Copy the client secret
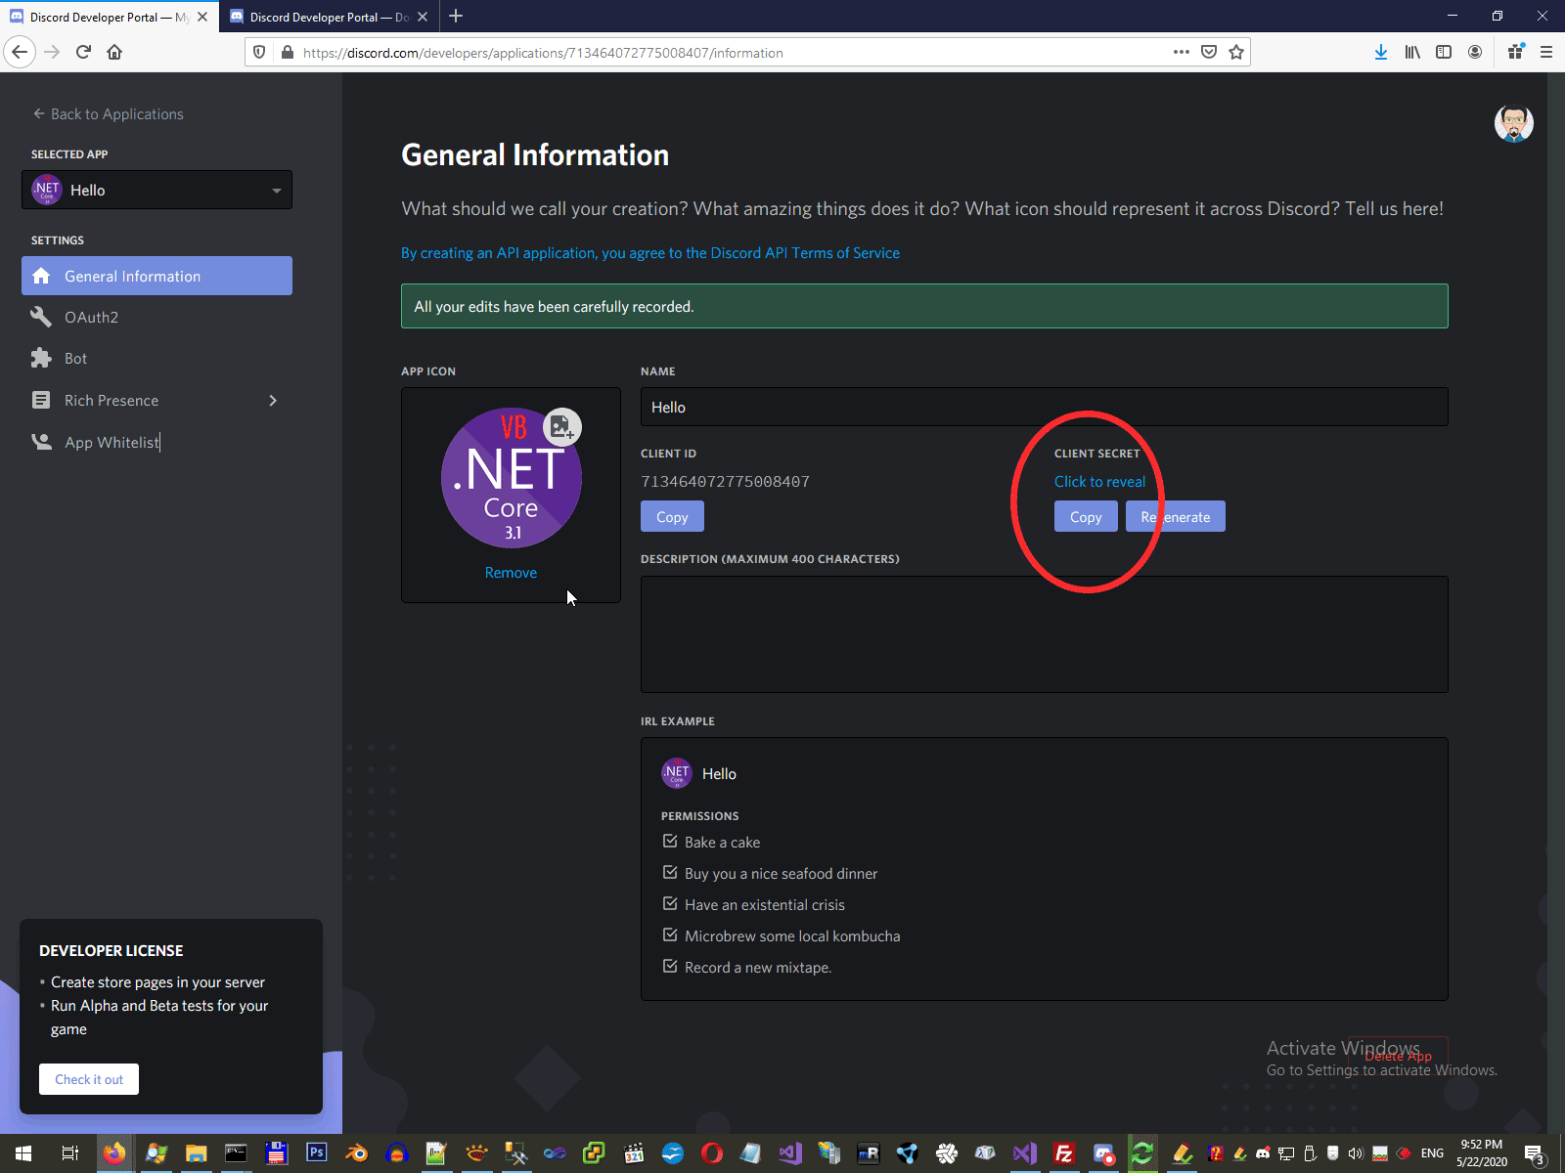Viewport: 1565px width, 1173px height. tap(1086, 517)
